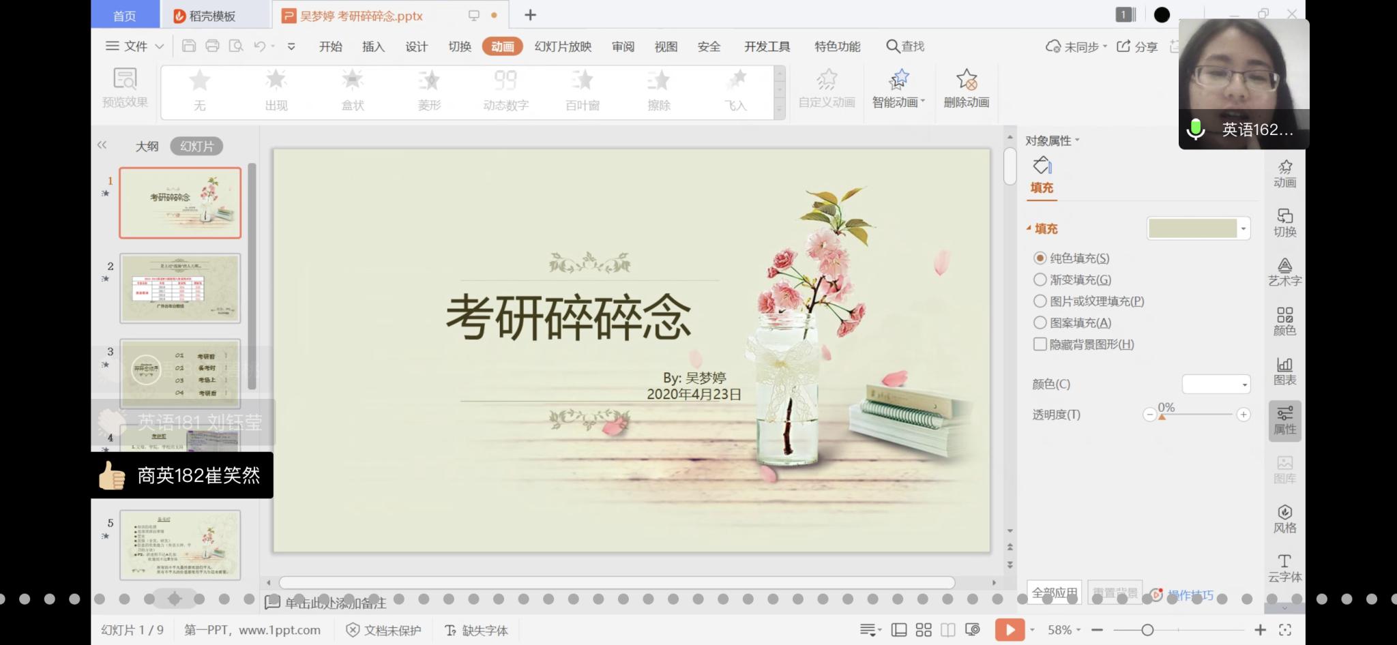
Task: Select slide 2 thumbnail in panel
Action: click(x=180, y=288)
